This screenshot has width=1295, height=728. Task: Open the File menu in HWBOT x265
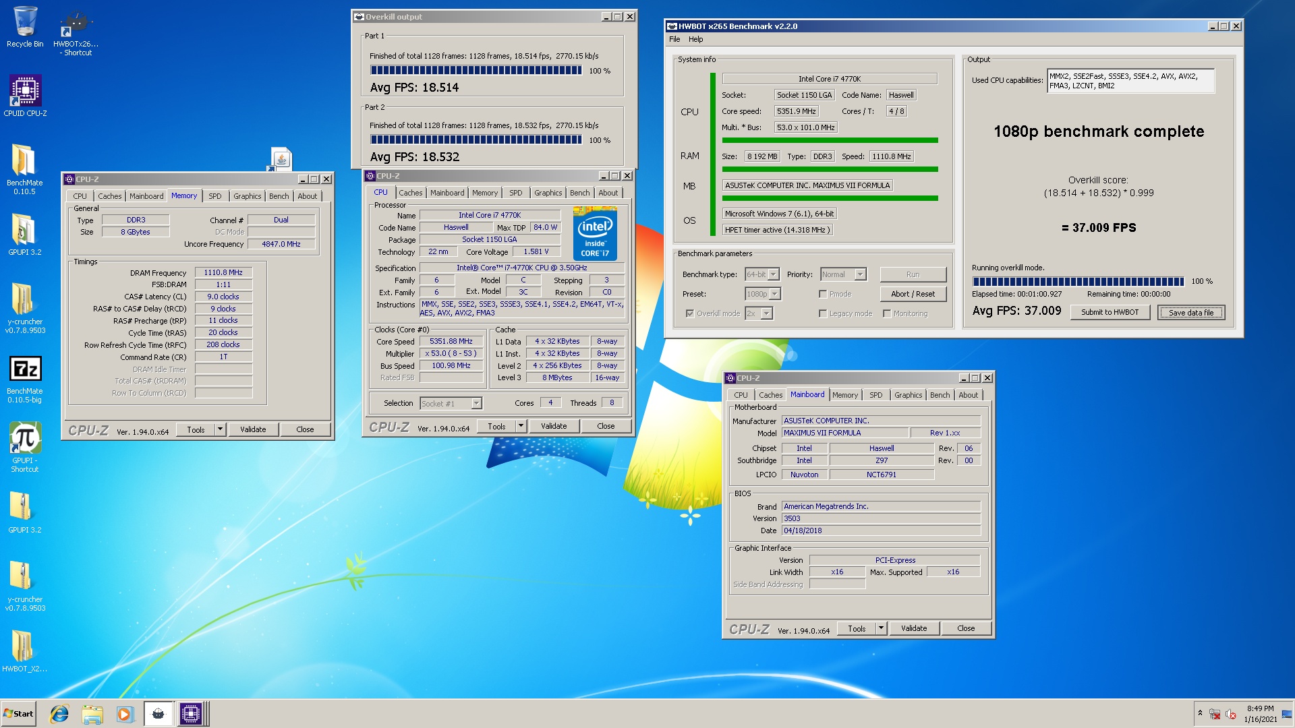coord(674,39)
